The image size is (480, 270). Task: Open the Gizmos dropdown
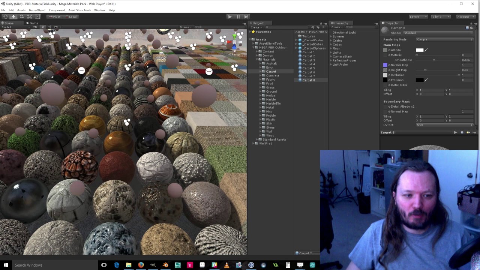point(185,27)
